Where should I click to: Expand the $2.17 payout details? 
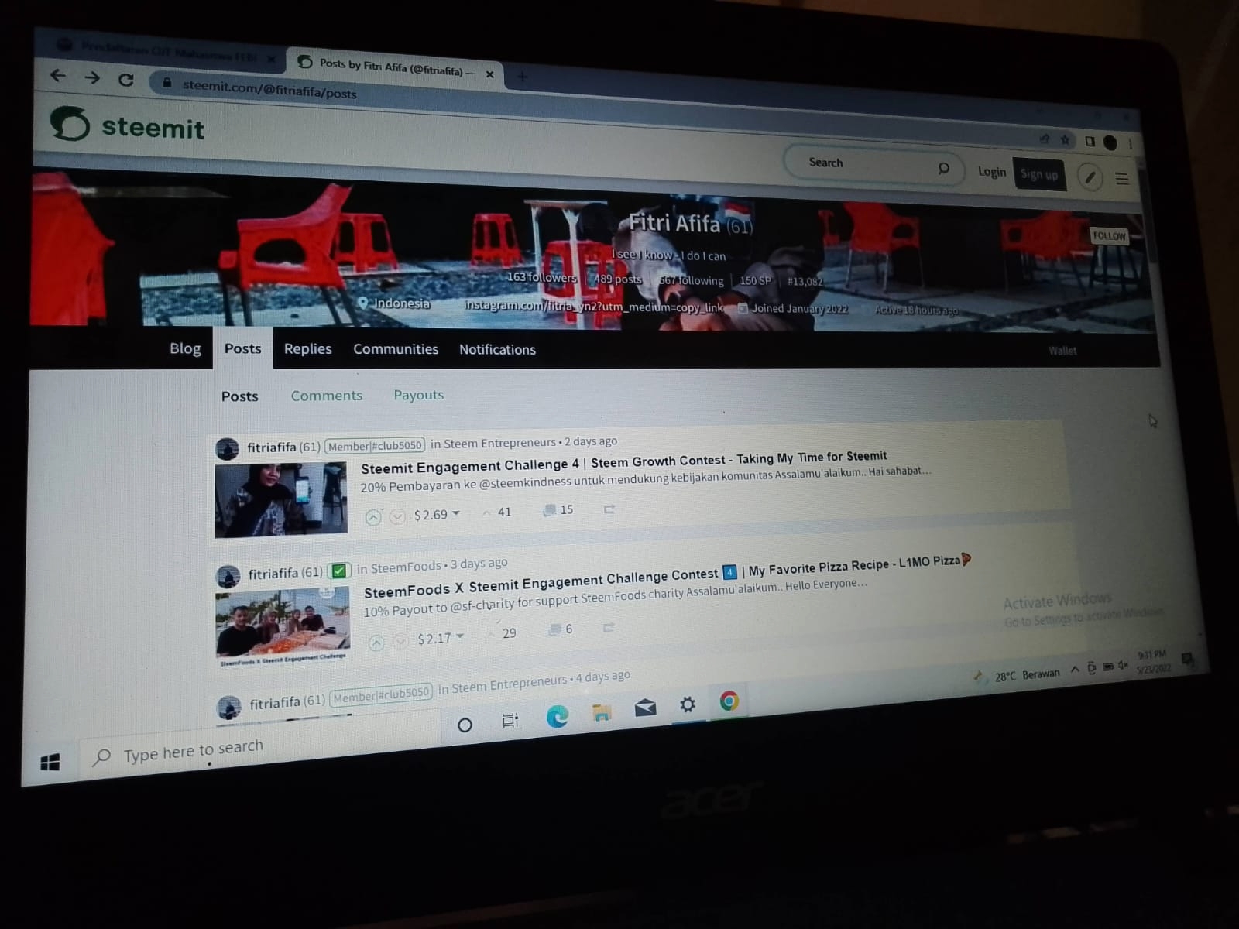[x=440, y=639]
